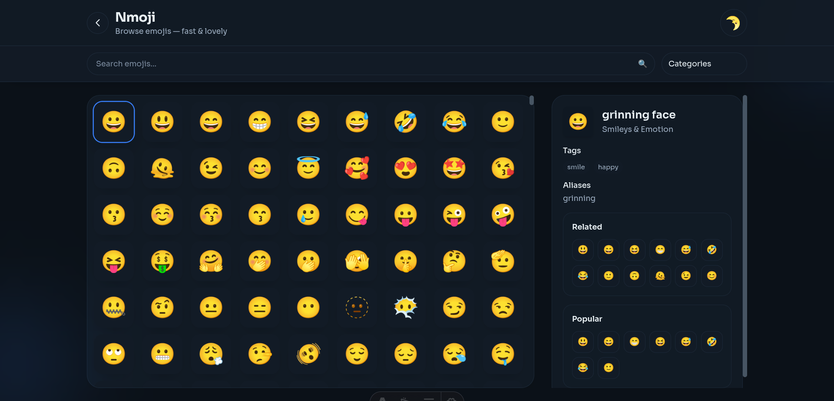The height and width of the screenshot is (401, 834).
Task: Toggle dark mode with the moon icon
Action: pyautogui.click(x=733, y=23)
